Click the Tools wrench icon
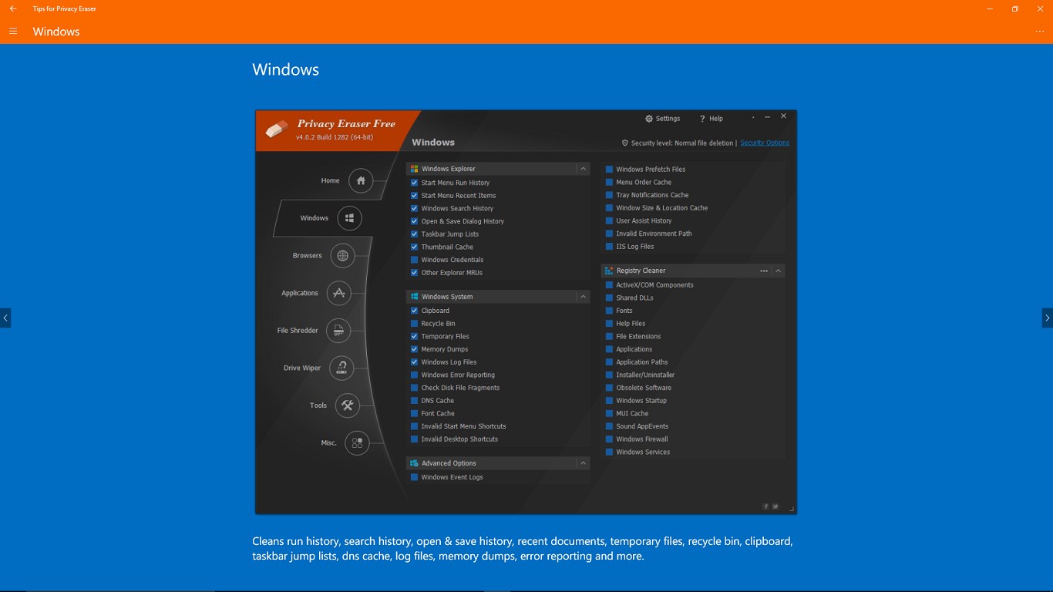Screen dimensions: 1053x592 (x=348, y=405)
